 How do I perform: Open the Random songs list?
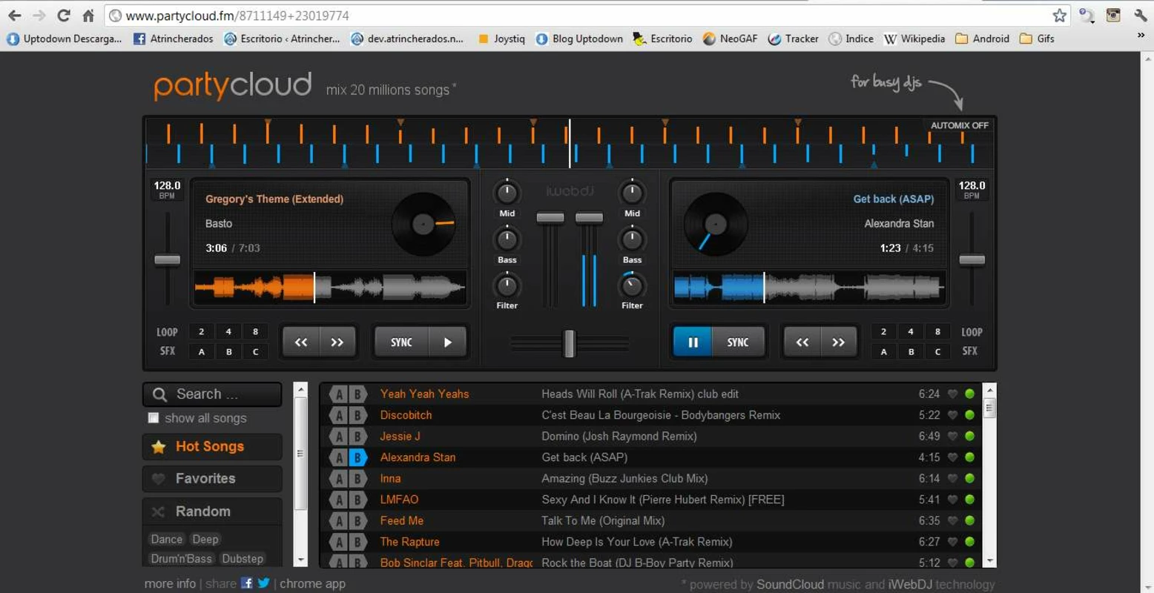click(212, 511)
